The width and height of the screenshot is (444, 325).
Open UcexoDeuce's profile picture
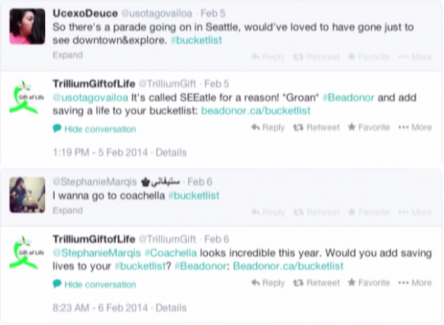(x=27, y=28)
